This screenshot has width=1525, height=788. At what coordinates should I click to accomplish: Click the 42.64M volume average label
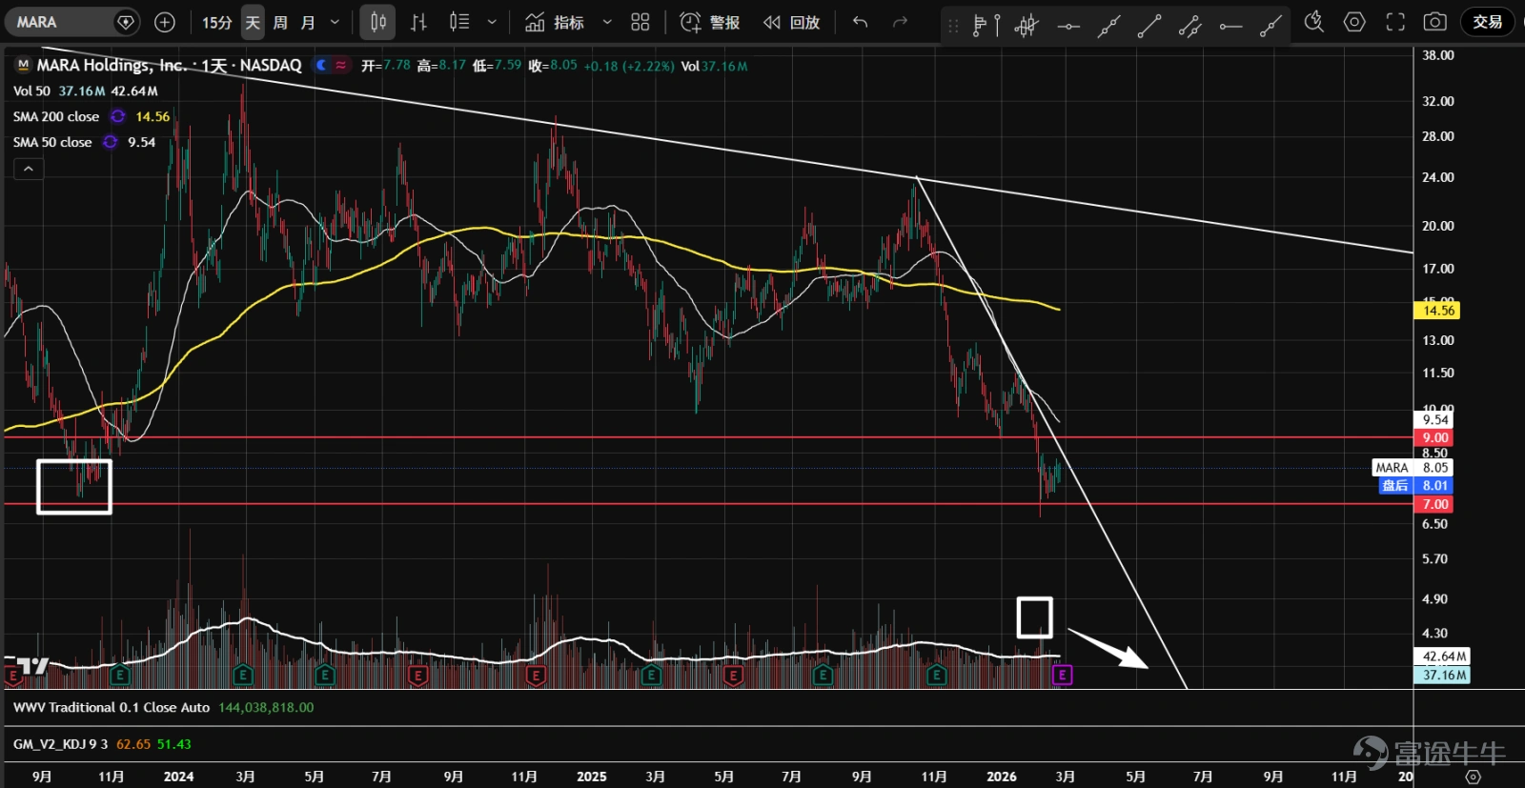pyautogui.click(x=1442, y=657)
